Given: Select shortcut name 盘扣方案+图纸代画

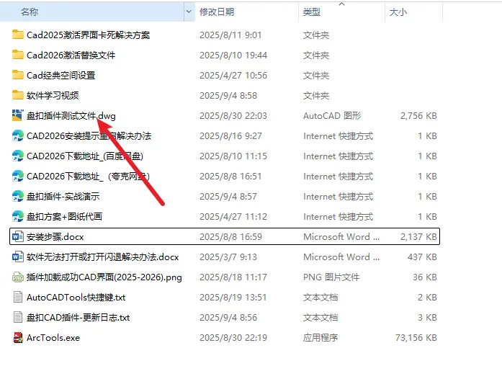Looking at the screenshot, I should 64,217.
